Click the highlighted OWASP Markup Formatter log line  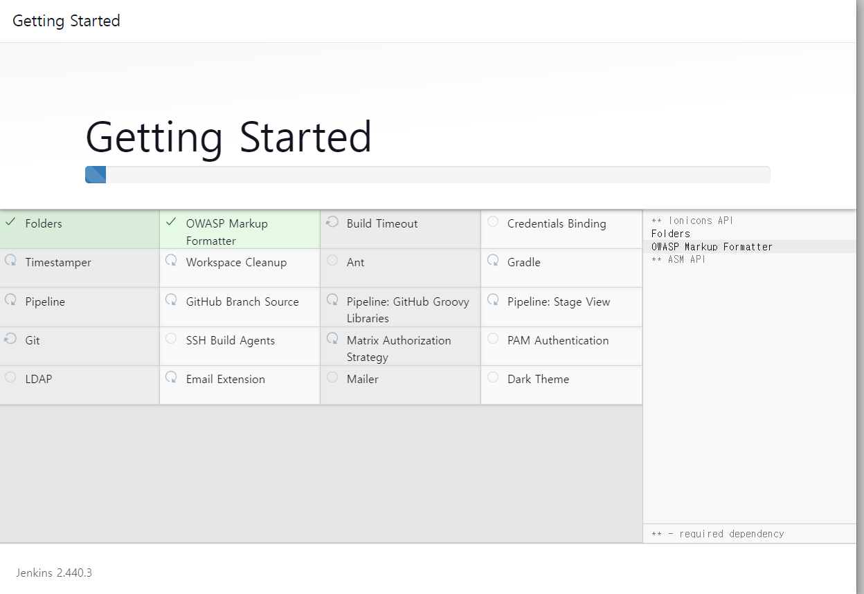[x=712, y=247]
